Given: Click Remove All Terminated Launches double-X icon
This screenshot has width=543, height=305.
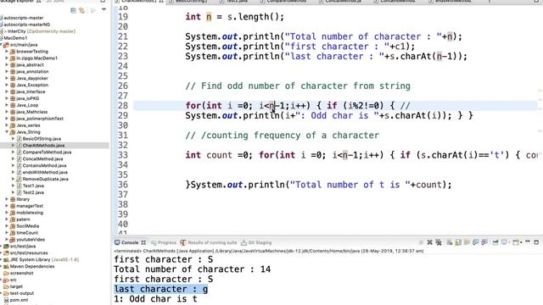Looking at the screenshot, I should point(439,242).
